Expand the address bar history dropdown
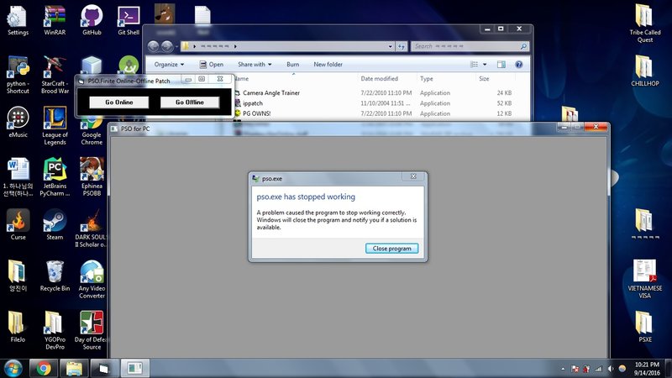The width and height of the screenshot is (672, 378). [390, 46]
